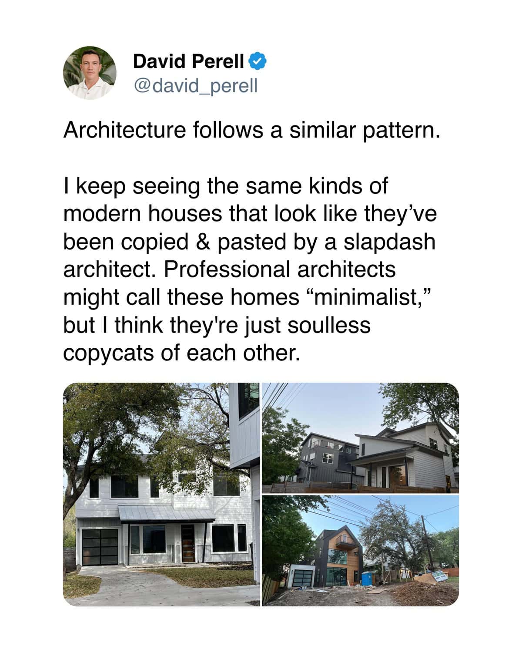Click the balcony on the wooden house

point(342,542)
